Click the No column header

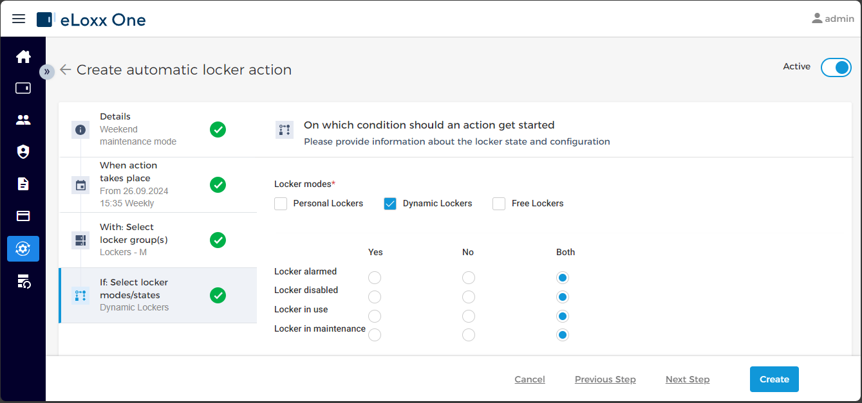(468, 253)
